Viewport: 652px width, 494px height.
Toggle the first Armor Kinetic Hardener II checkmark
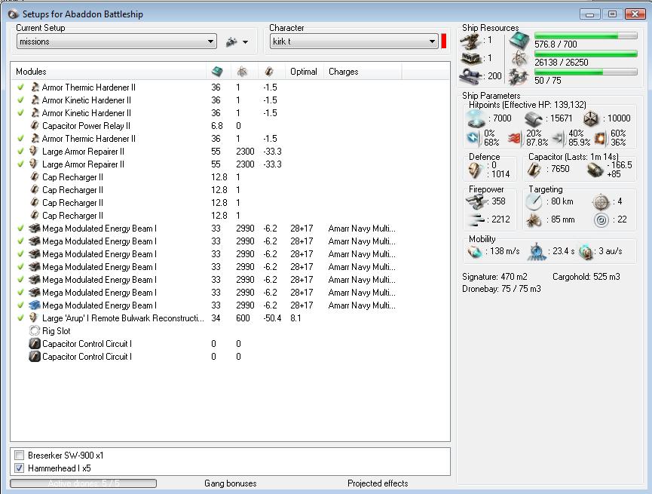20,100
